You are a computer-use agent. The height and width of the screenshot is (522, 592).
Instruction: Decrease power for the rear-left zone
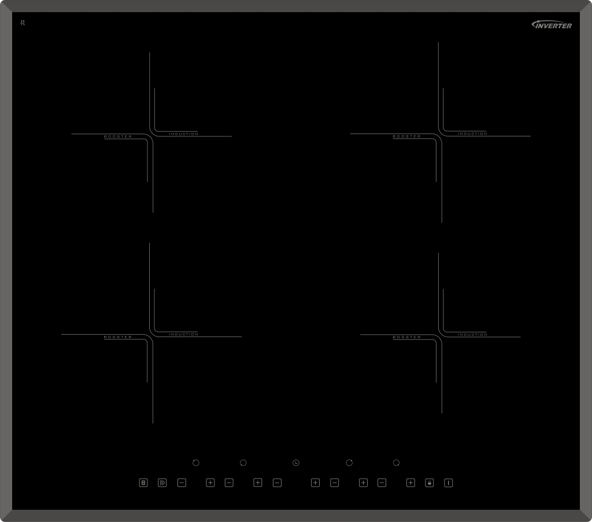point(182,483)
